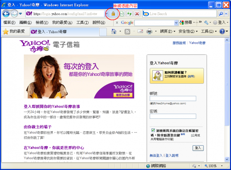The width and height of the screenshot is (231, 170).
Task: Click the blue Help question mark icon
Action: click(x=222, y=31)
